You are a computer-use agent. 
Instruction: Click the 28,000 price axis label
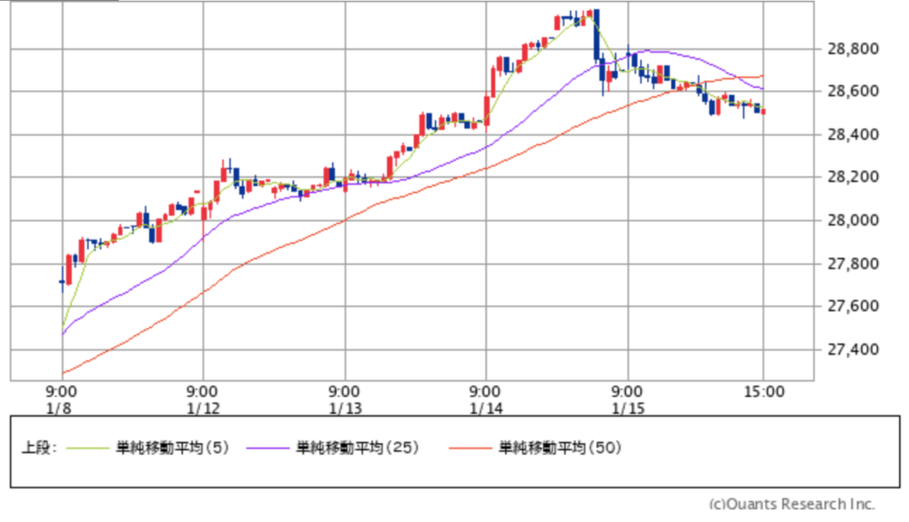(x=853, y=220)
